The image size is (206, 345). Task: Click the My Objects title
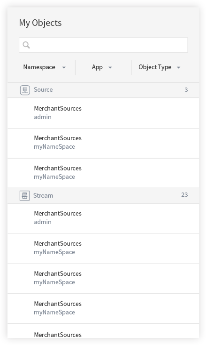tap(40, 23)
